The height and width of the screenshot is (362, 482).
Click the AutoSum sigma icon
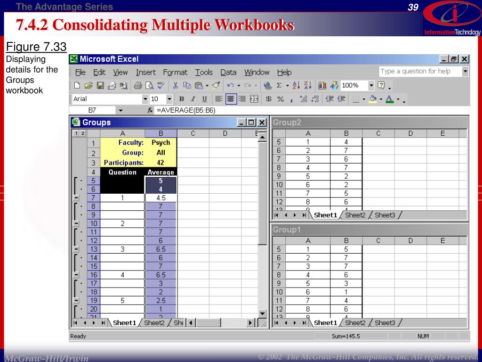click(279, 86)
